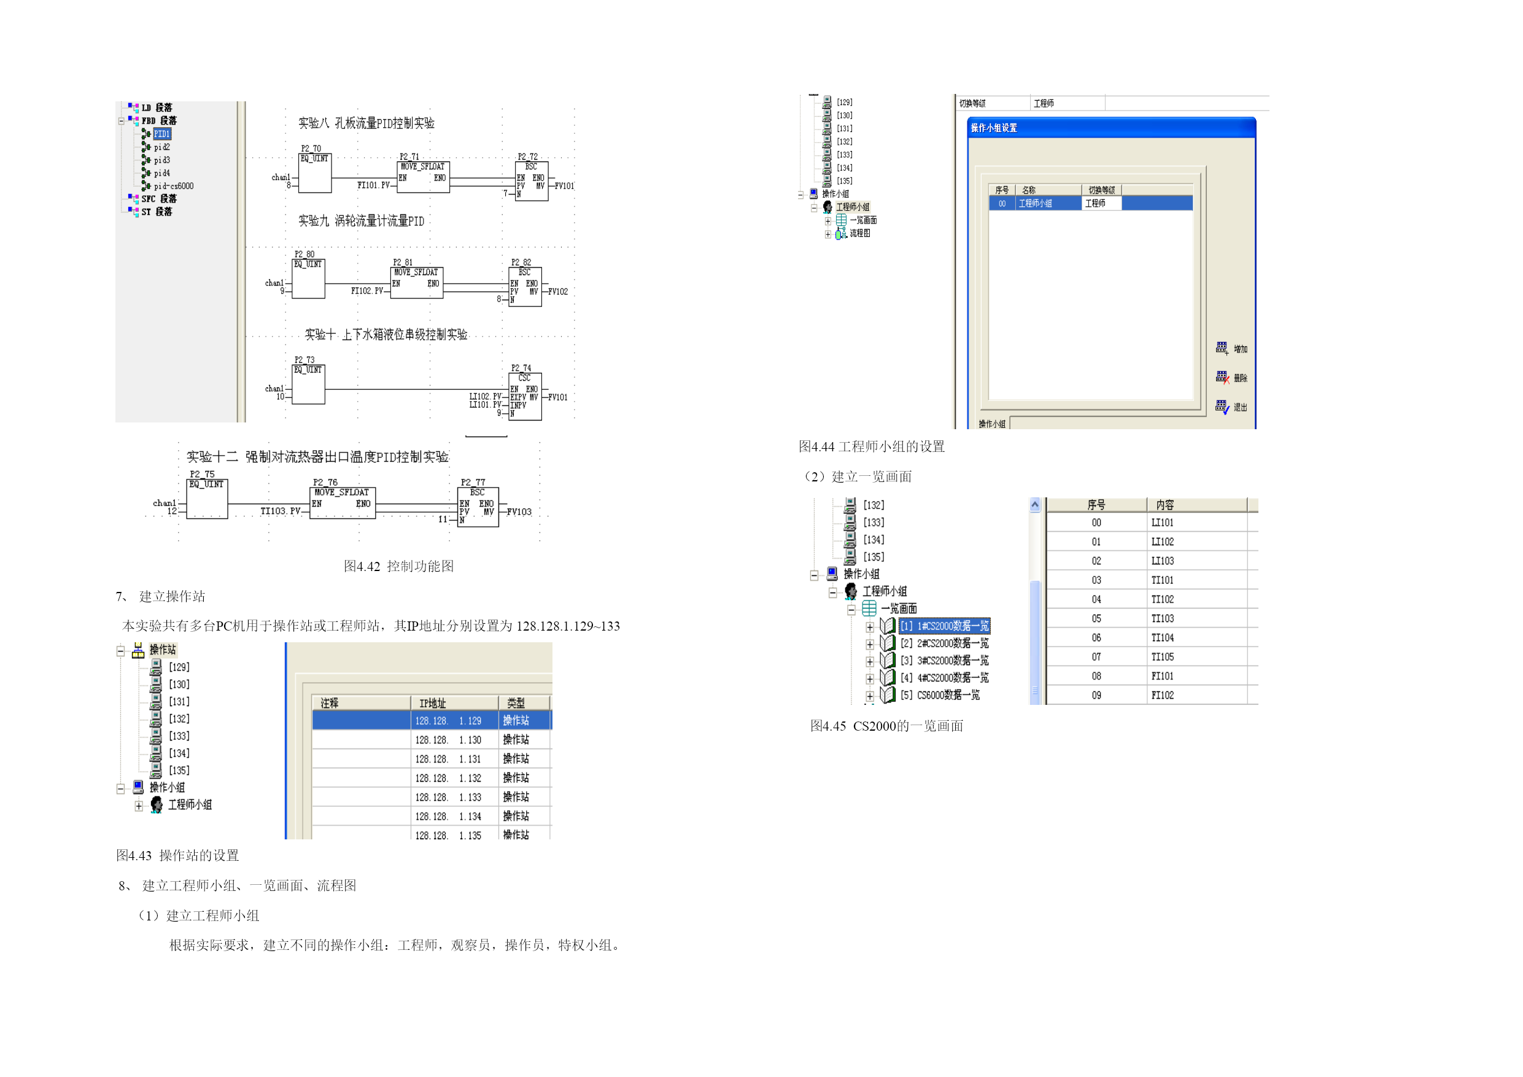Click the 名称 column header in dialog
Screen dimensions: 1523x1077
(x=1048, y=190)
